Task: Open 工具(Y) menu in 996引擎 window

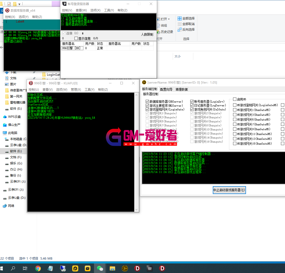Action: click(x=90, y=90)
